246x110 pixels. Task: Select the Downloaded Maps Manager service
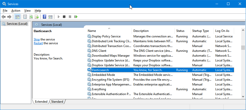pos(111,56)
